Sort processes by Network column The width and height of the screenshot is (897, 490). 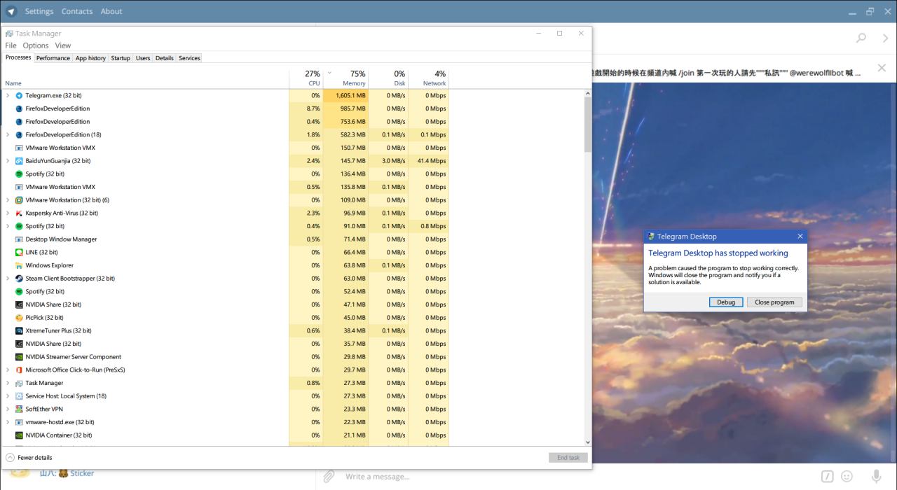429,78
